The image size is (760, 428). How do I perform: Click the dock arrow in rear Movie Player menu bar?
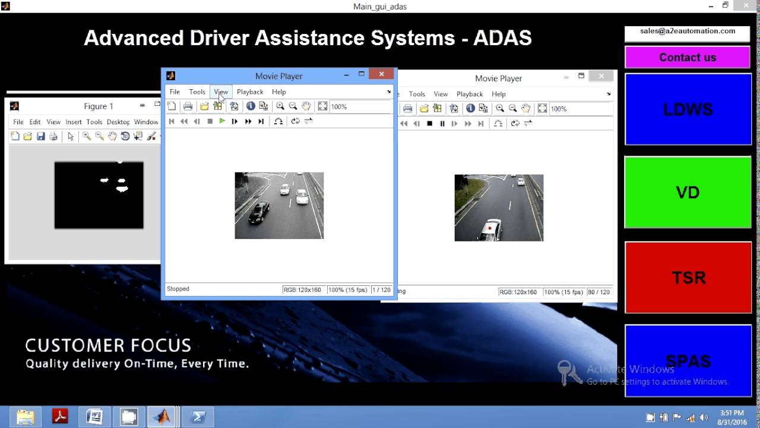coord(609,94)
